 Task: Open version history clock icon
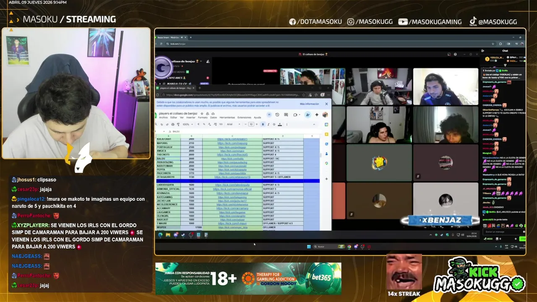[x=277, y=115]
